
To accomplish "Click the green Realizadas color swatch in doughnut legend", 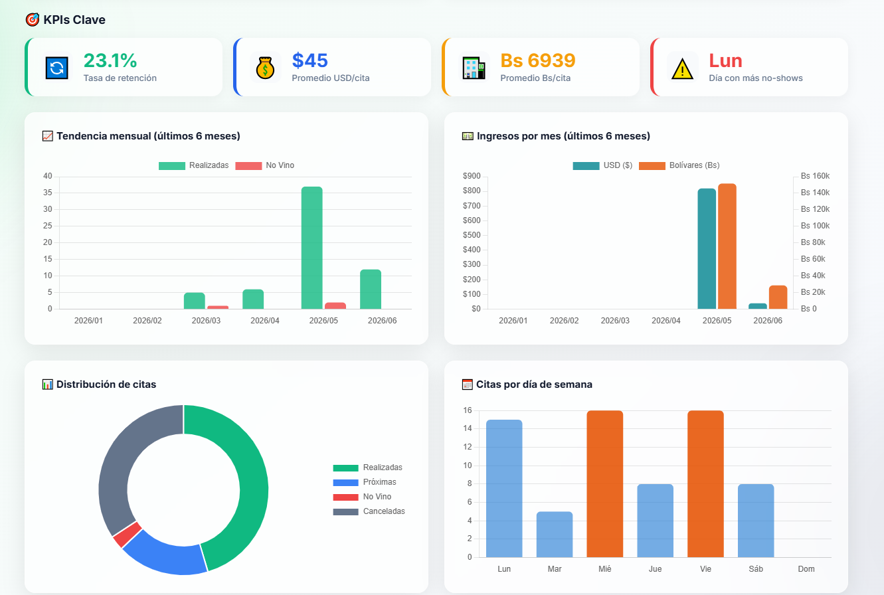I will (x=345, y=467).
